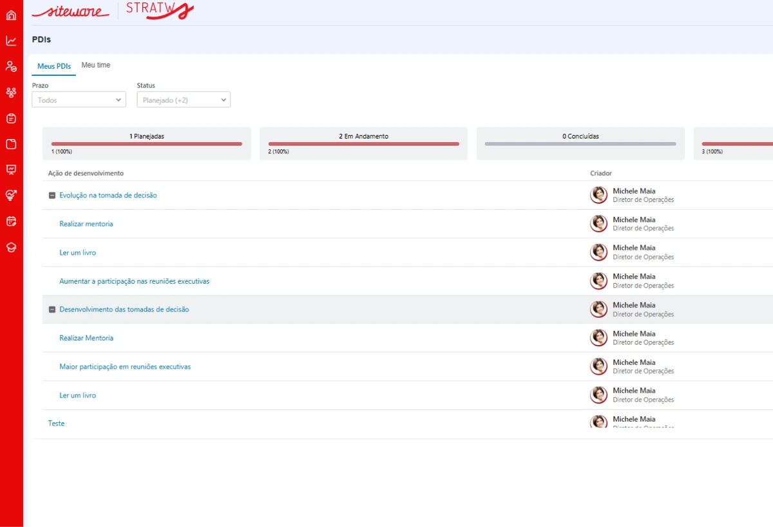
Task: Click the '2 Em Andamento' progress bar
Action: coord(364,144)
